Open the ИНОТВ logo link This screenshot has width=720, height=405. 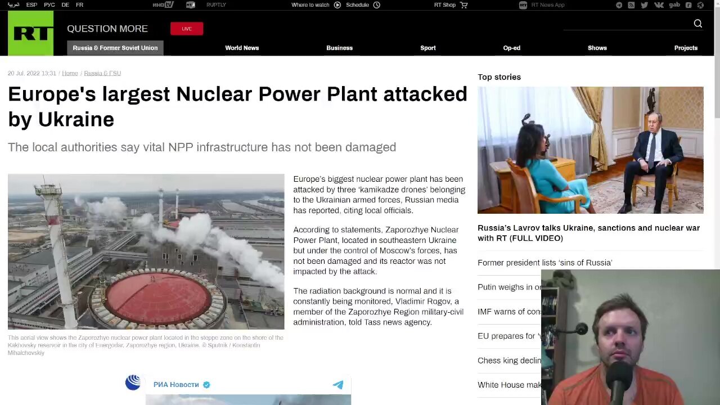(163, 5)
